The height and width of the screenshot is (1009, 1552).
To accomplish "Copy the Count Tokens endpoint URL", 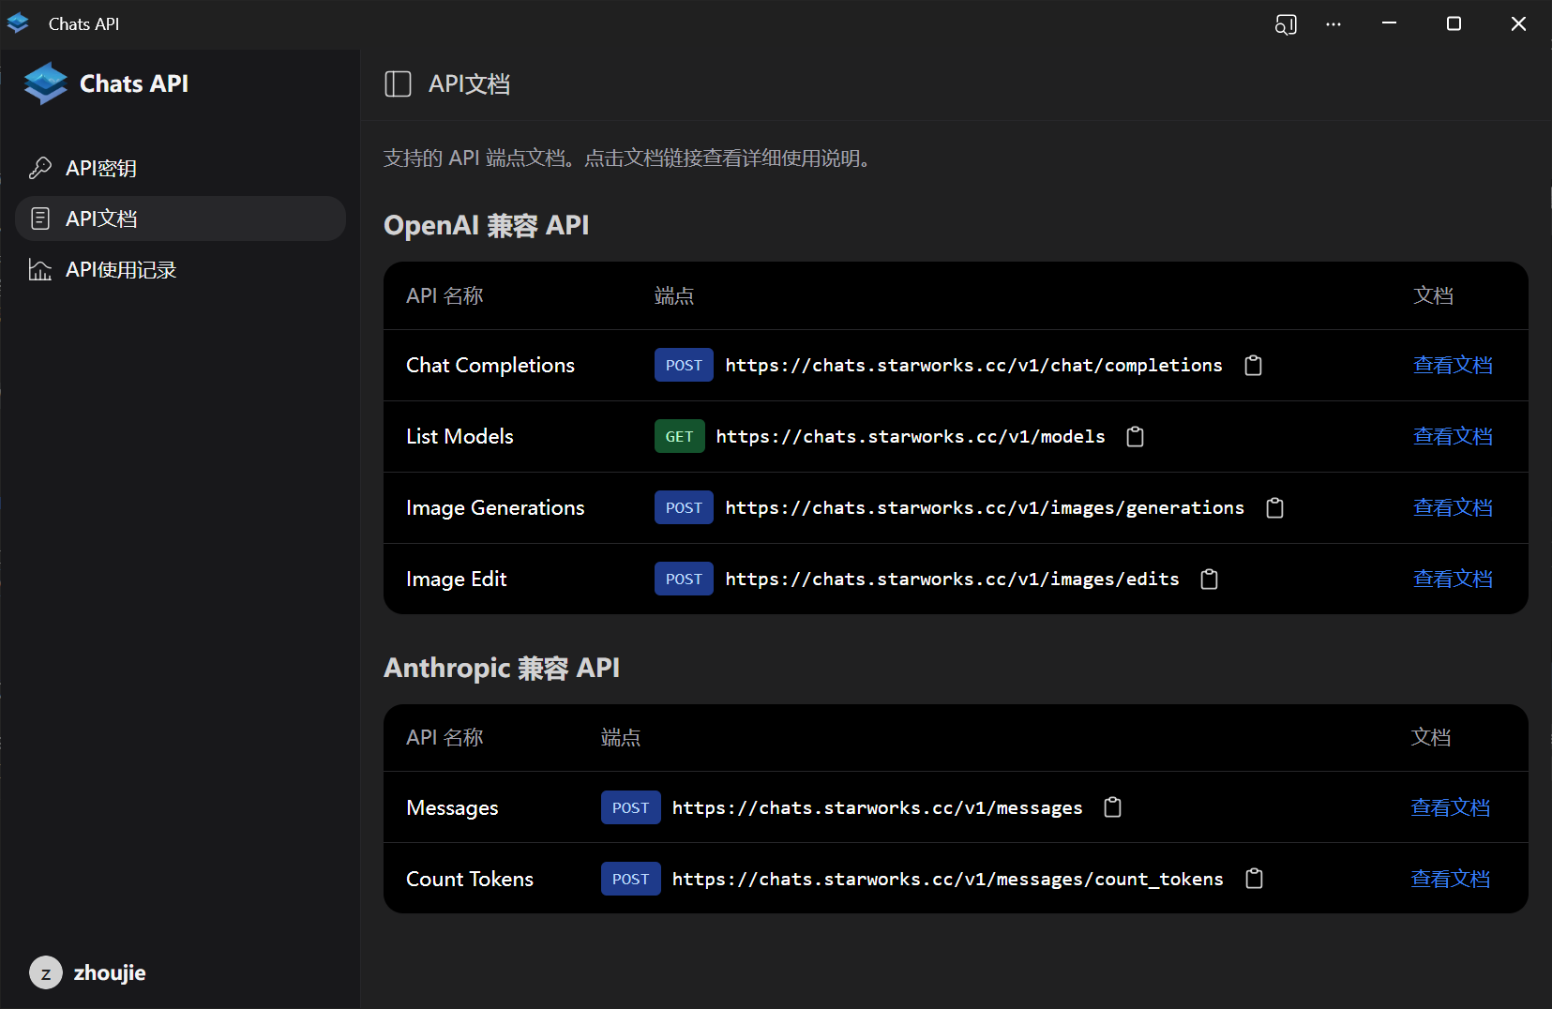I will coord(1254,879).
